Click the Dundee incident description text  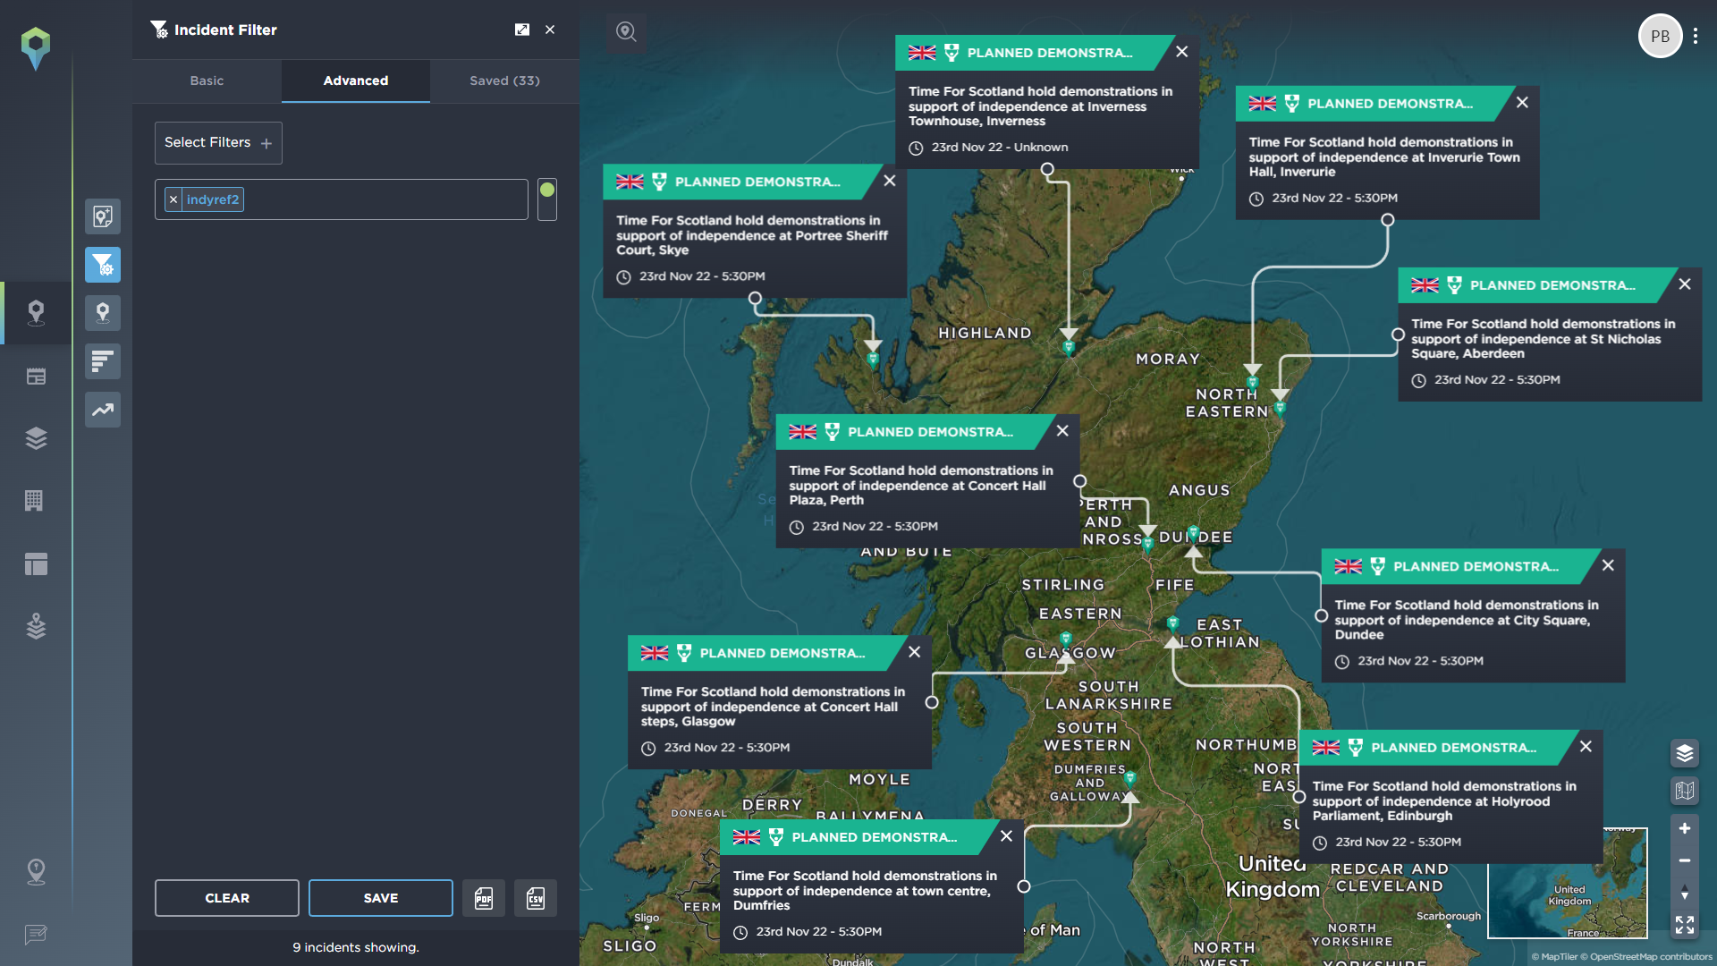click(x=1467, y=620)
